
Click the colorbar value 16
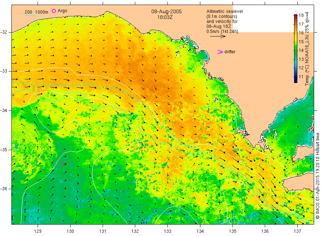click(x=301, y=33)
